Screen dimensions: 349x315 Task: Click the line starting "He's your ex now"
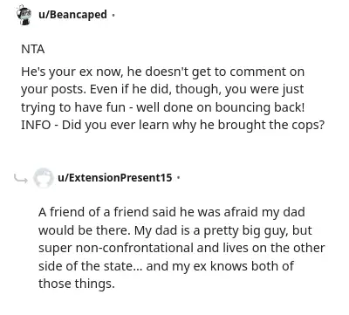pyautogui.click(x=162, y=72)
